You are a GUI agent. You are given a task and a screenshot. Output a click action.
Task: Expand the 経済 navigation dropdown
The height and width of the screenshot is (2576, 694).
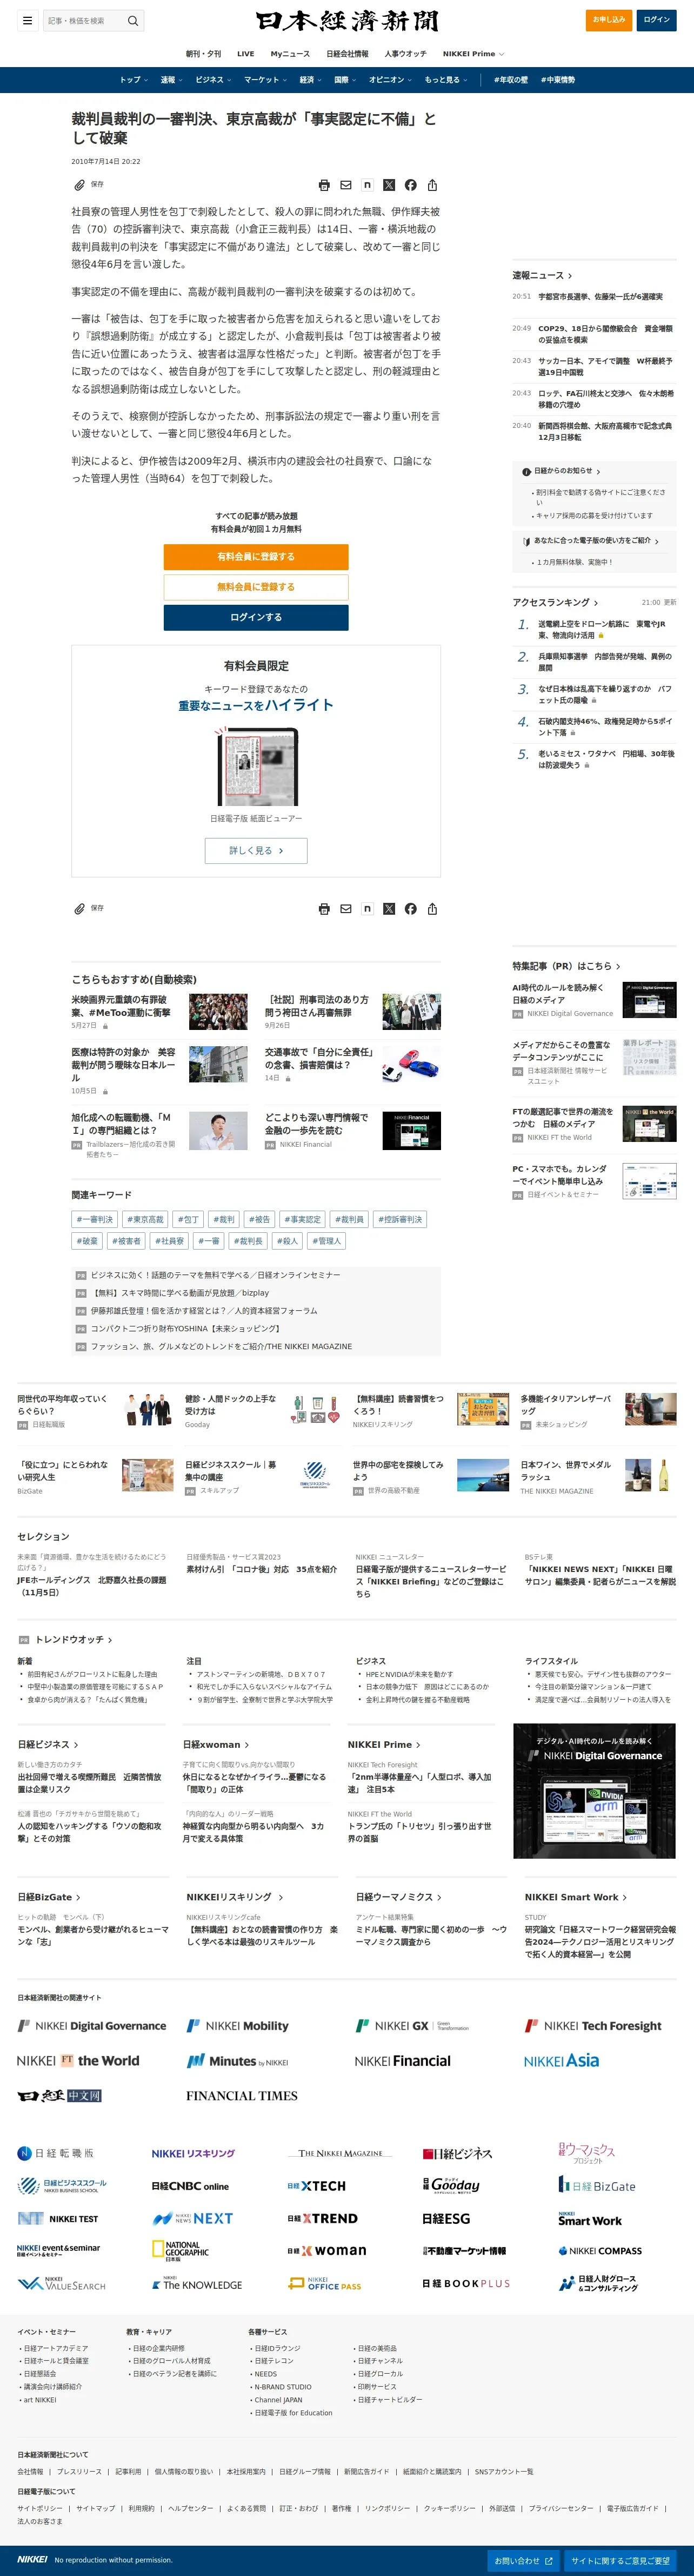click(x=311, y=80)
